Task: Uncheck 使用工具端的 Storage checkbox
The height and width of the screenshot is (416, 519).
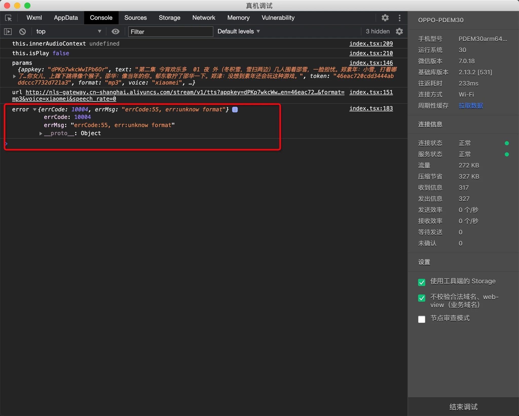Action: 422,282
